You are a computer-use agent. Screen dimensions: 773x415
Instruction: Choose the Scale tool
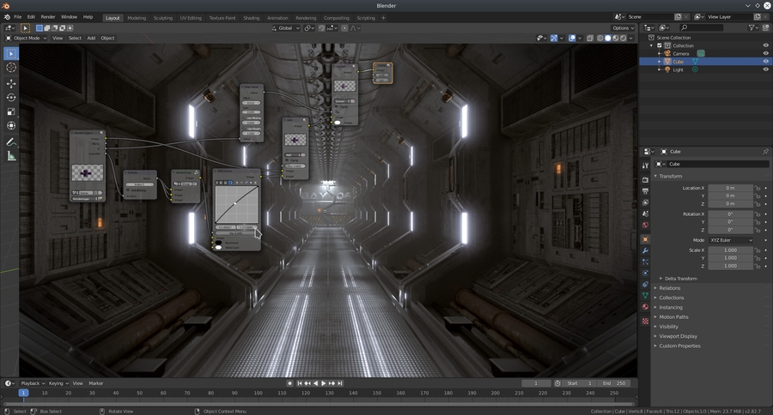(11, 111)
